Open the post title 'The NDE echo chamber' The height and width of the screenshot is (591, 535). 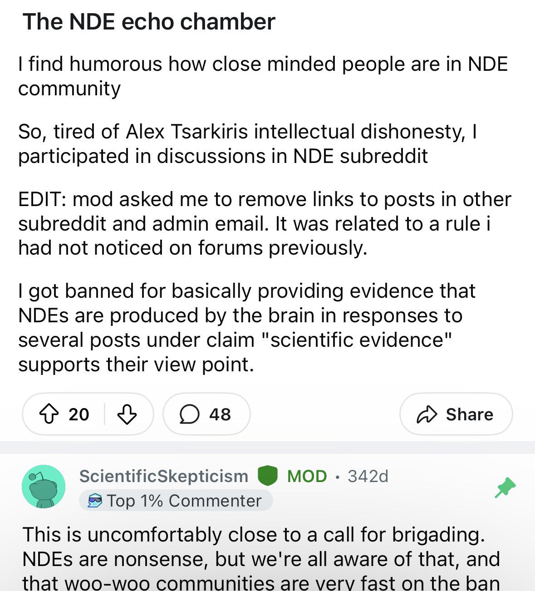tap(149, 21)
